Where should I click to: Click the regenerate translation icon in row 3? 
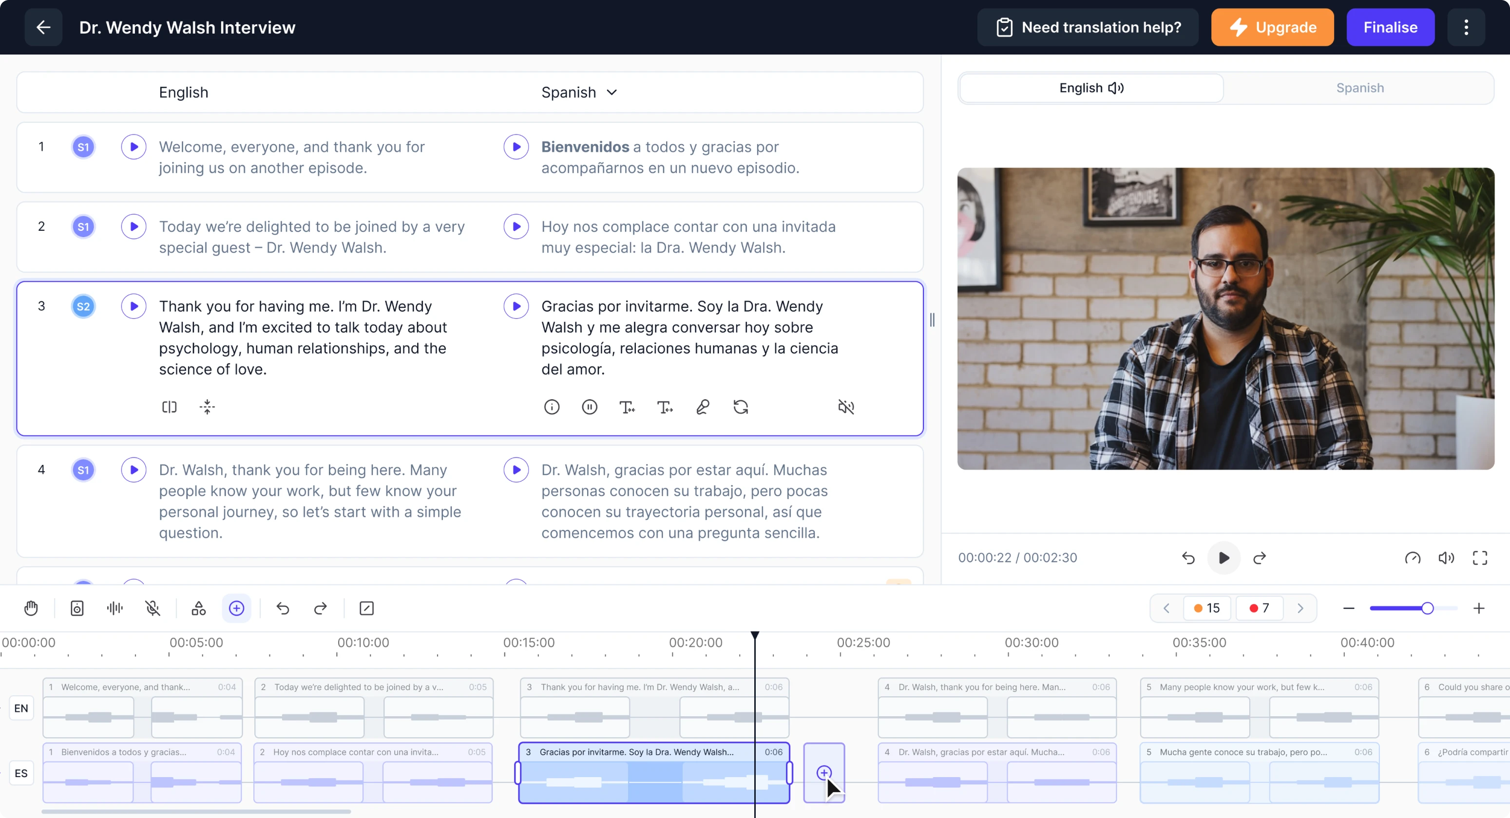click(740, 407)
